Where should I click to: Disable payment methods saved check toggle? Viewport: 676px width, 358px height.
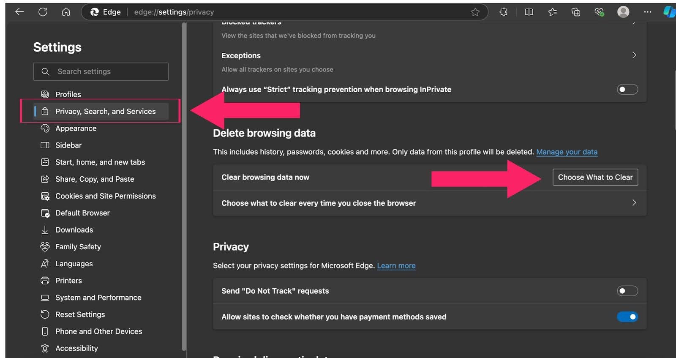[x=627, y=317]
